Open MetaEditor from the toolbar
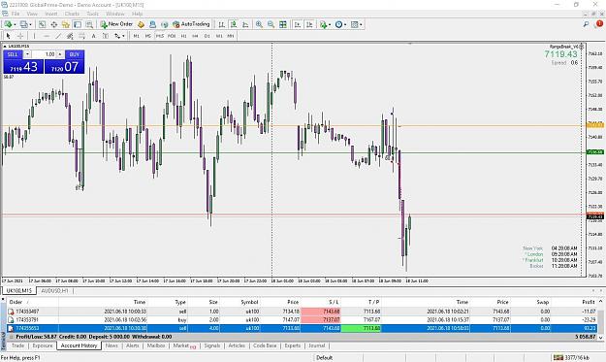 point(141,24)
